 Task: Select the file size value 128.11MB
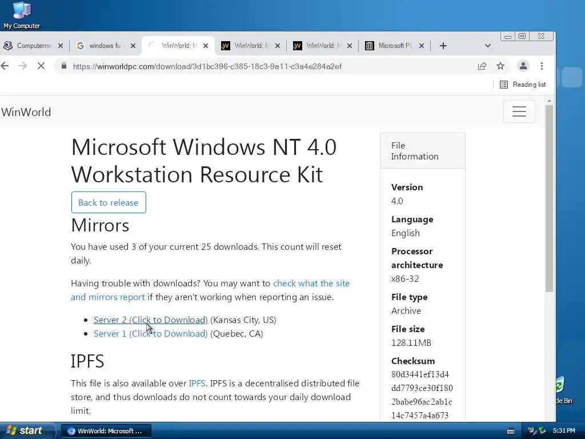411,343
